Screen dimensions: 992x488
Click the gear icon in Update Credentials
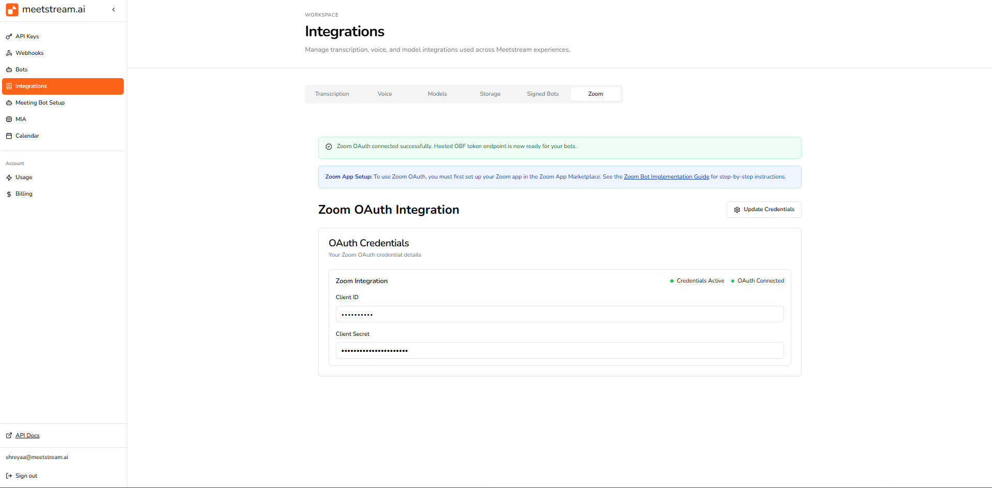737,210
